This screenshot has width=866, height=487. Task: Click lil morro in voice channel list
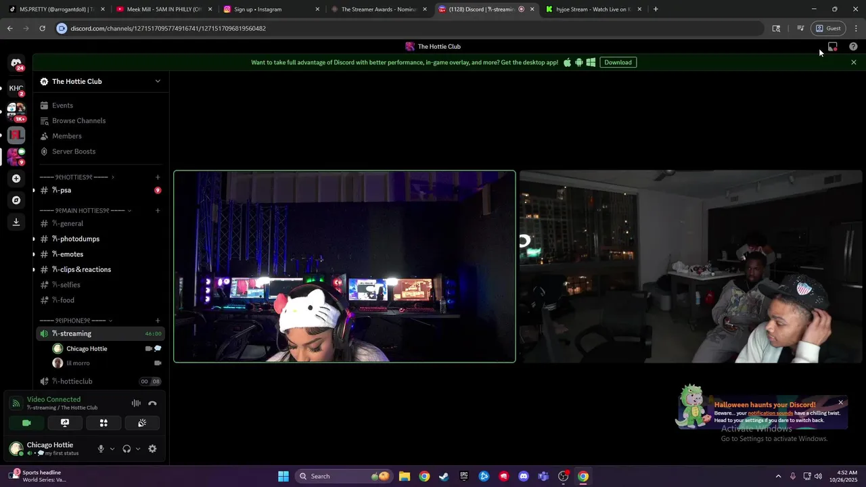(107, 363)
